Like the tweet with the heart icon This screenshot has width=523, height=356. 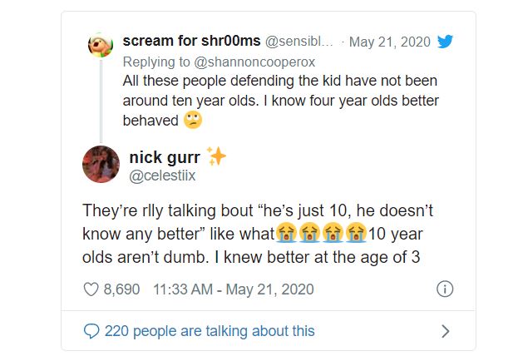[91, 289]
